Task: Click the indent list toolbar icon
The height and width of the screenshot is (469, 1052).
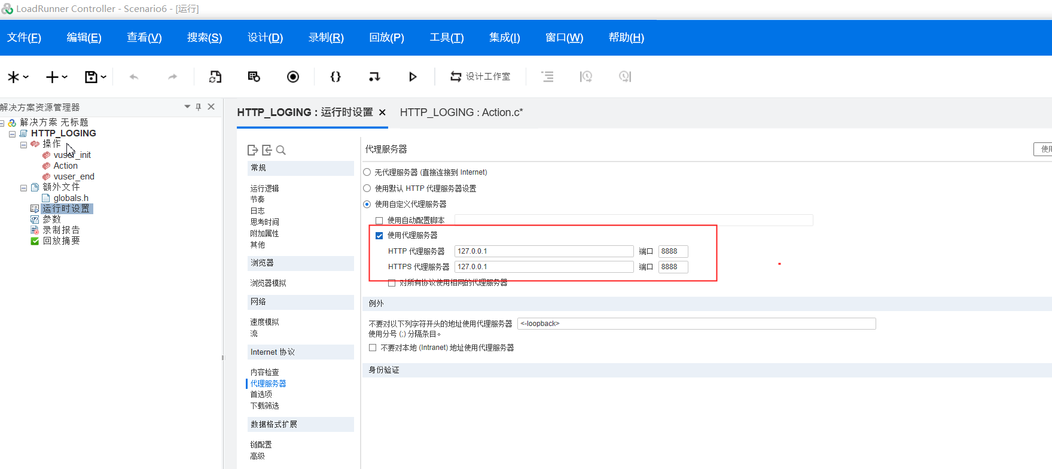Action: point(547,77)
